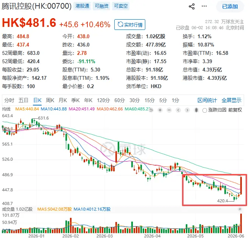Image resolution: width=249 pixels, height=239 pixels.
Task: Click the MA10:443.88 indicator value
Action: [54, 109]
